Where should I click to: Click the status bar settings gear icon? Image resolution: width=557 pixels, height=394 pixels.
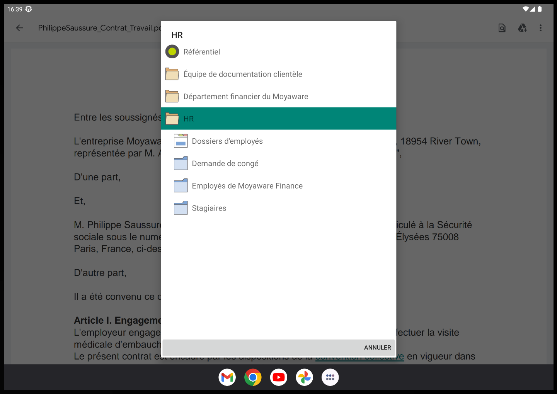[29, 9]
